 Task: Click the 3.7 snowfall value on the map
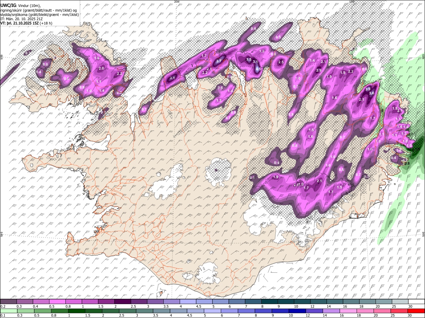[x=218, y=61]
